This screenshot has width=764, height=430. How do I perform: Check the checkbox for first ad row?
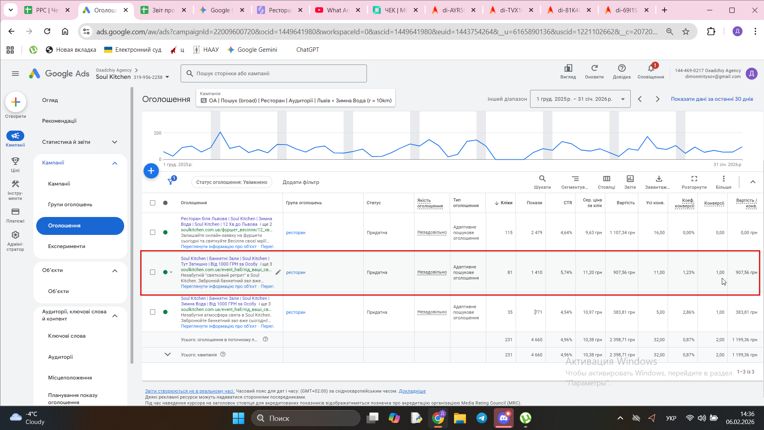[x=152, y=233]
